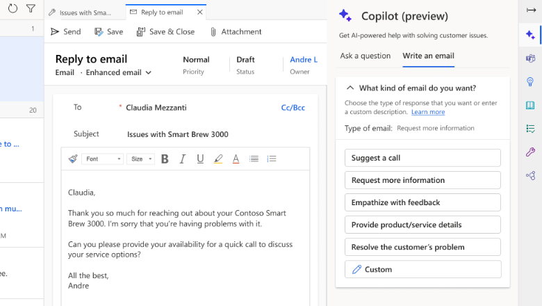542x306 pixels.
Task: Open the Font dropdown
Action: pos(103,159)
